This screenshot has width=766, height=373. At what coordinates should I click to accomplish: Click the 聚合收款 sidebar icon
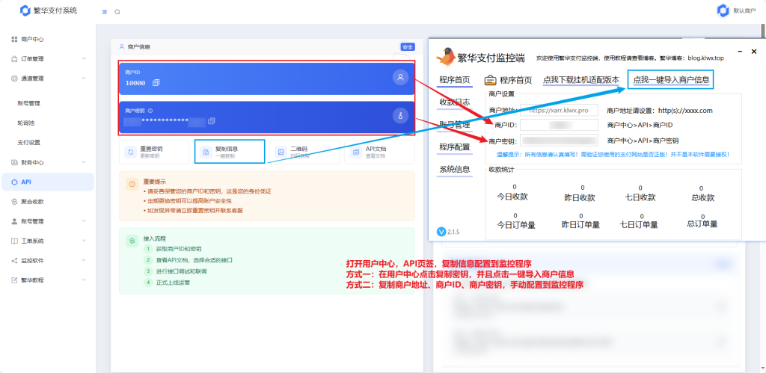14,201
